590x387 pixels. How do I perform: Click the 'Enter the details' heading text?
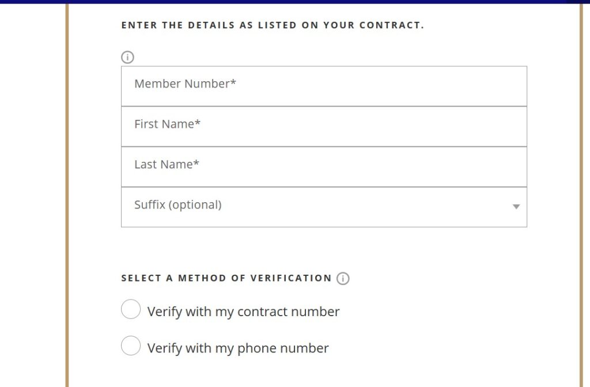[x=273, y=25]
